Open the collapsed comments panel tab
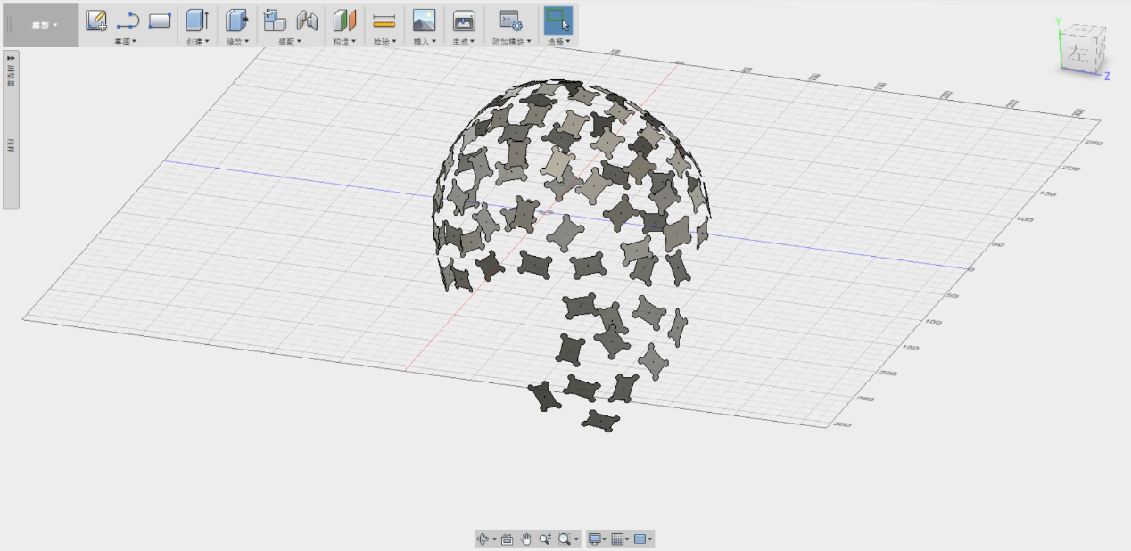The image size is (1131, 551). tap(11, 146)
